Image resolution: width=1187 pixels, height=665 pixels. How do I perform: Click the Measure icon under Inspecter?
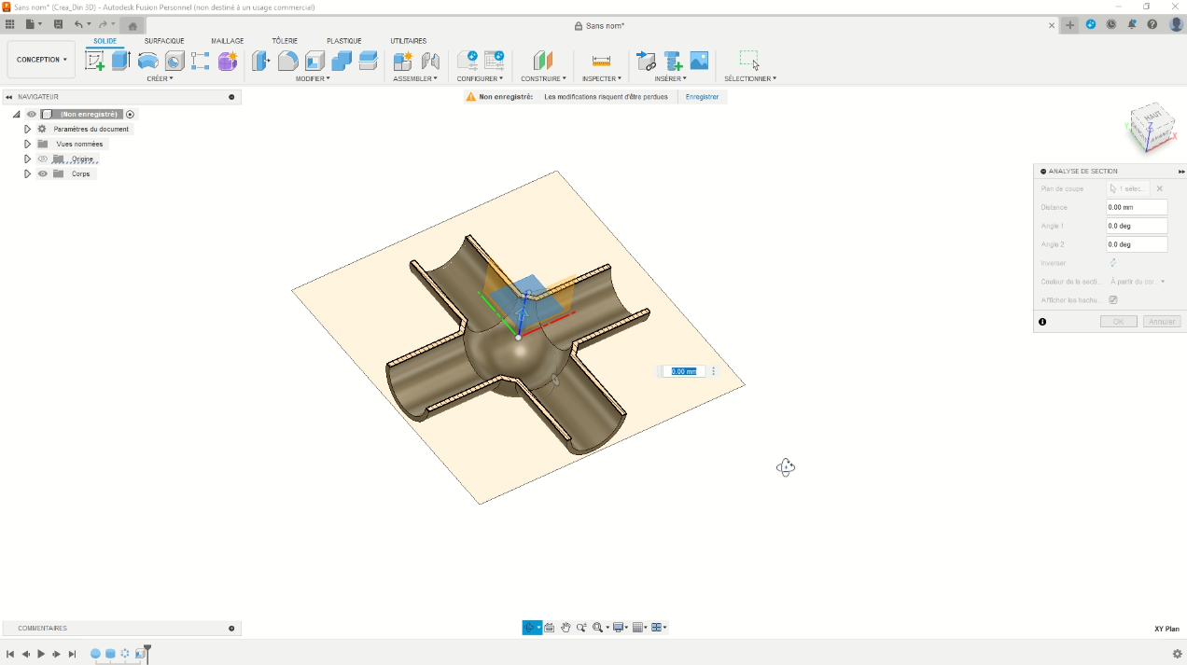[x=601, y=61]
